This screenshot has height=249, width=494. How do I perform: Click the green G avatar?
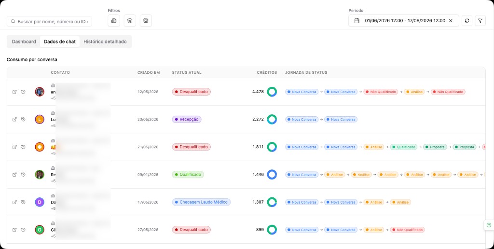coord(40,230)
